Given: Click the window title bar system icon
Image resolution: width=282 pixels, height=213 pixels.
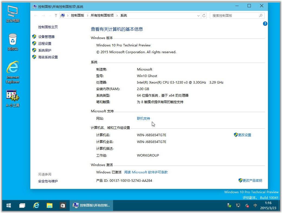Looking at the screenshot, I should pos(35,7).
